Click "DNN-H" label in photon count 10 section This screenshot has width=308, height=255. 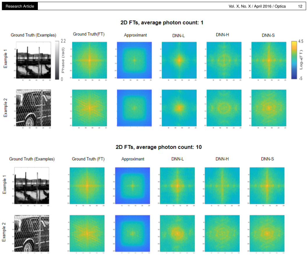222,159
